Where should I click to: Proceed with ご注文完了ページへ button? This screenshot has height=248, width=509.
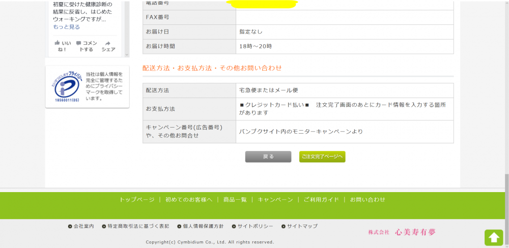point(322,157)
